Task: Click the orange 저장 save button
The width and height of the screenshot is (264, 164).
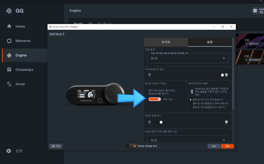Action: (227, 146)
